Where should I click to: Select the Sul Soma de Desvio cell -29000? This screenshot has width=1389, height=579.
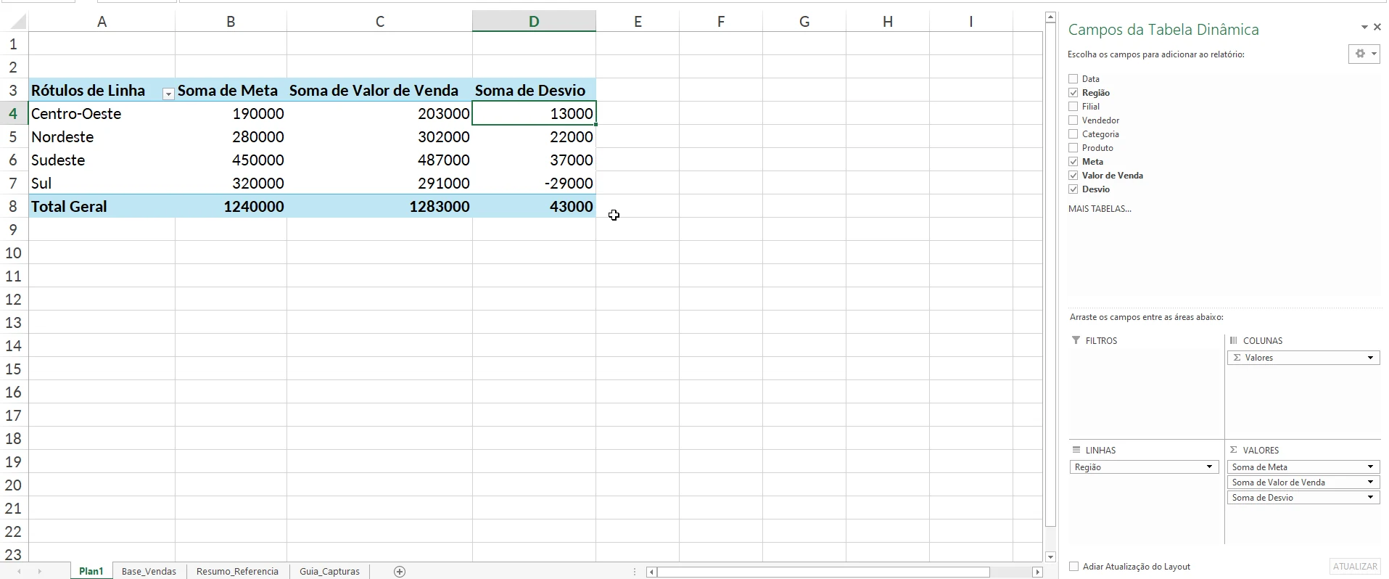pos(534,184)
